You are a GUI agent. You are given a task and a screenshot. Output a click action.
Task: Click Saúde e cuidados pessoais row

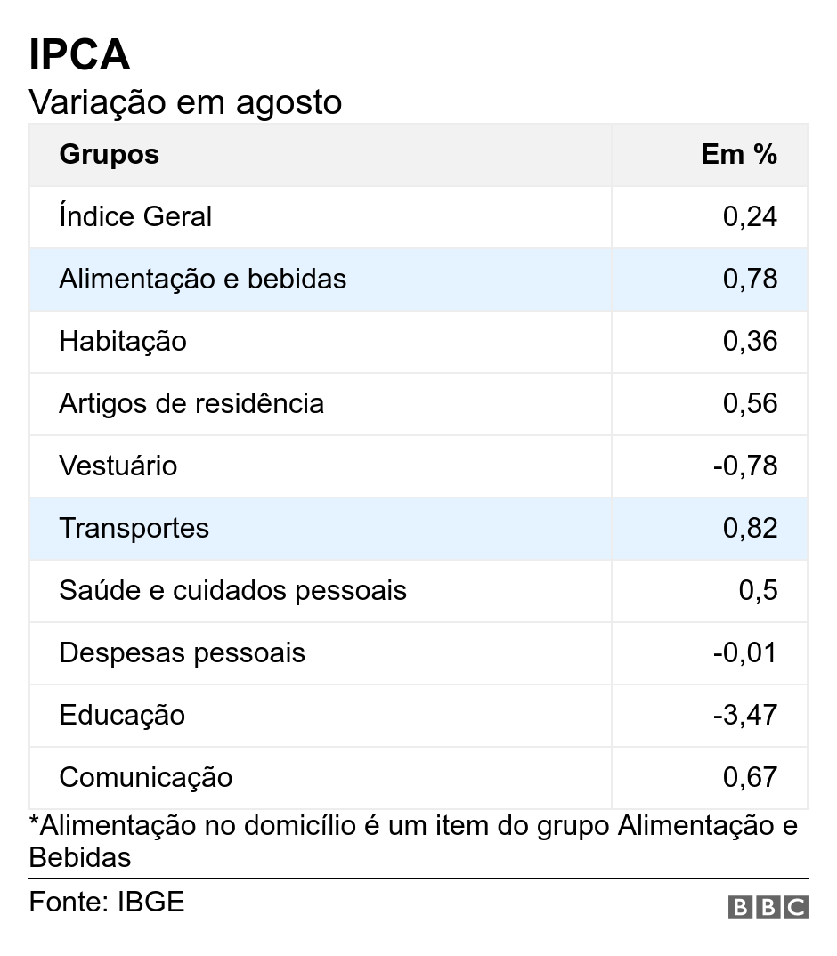pyautogui.click(x=418, y=591)
